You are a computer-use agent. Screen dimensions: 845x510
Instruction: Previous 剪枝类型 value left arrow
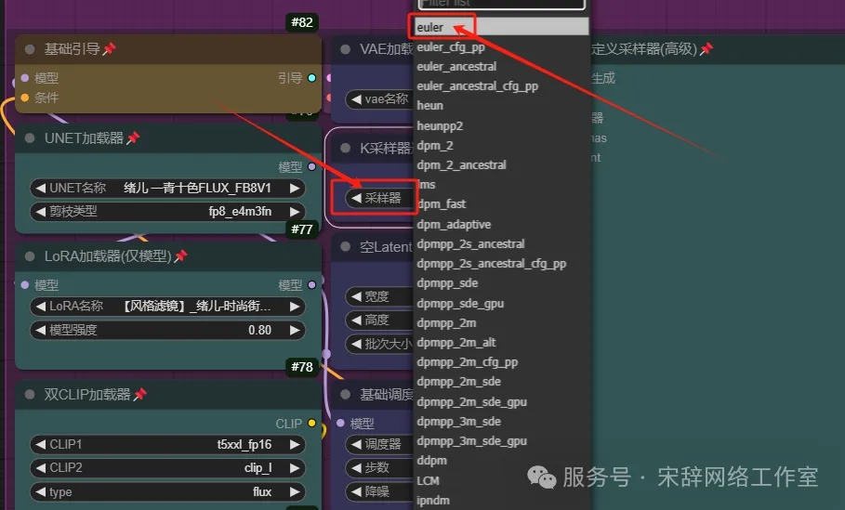tap(39, 212)
